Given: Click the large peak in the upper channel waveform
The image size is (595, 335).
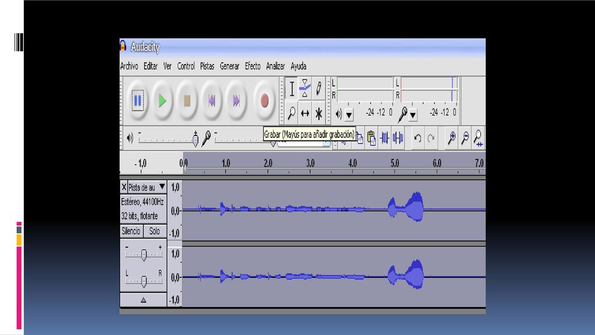Looking at the screenshot, I should [415, 206].
